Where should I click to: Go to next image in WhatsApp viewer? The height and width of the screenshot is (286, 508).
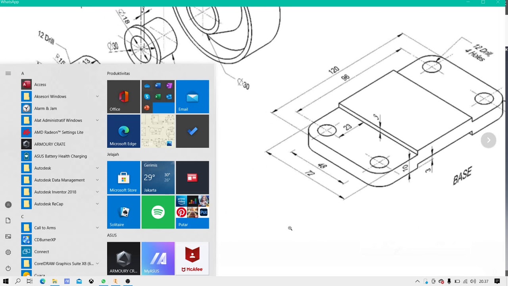[x=489, y=140]
